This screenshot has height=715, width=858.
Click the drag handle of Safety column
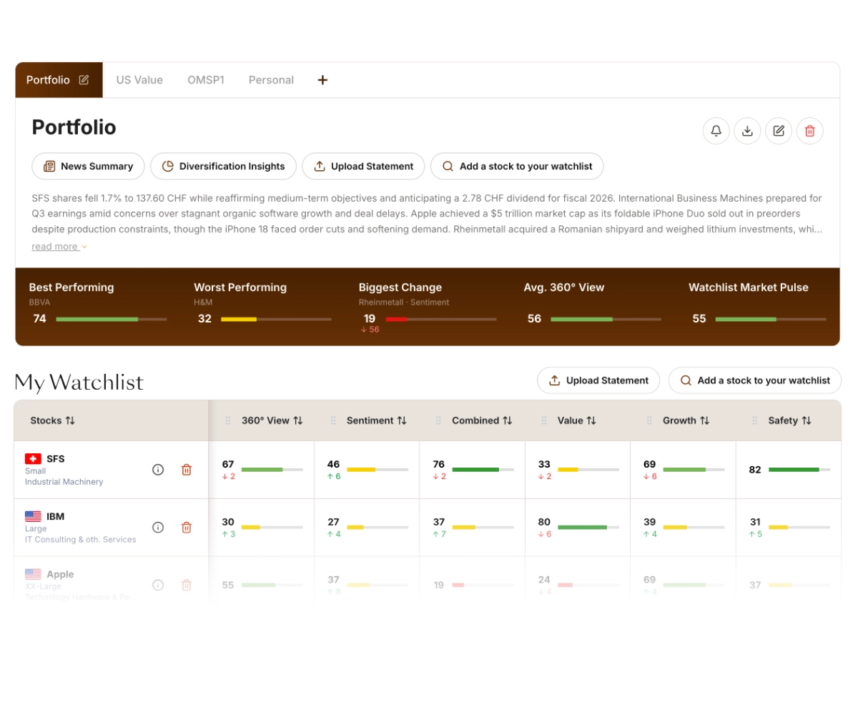coord(755,421)
